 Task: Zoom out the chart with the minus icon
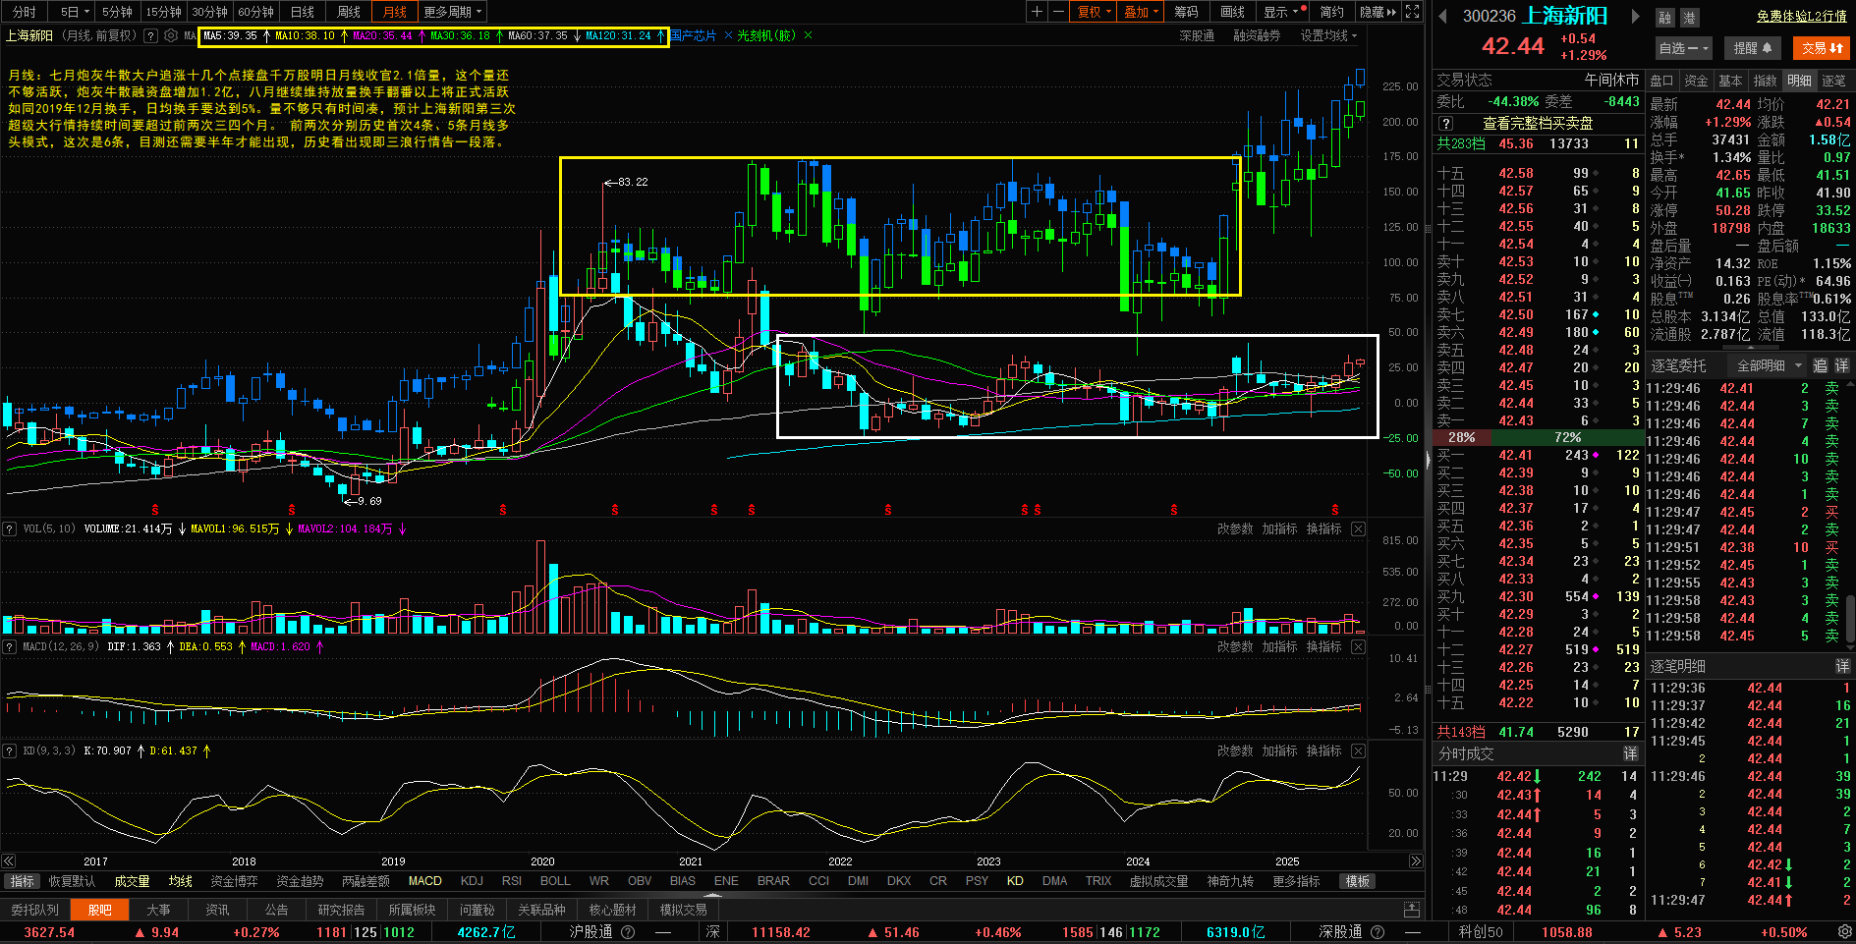[1058, 12]
